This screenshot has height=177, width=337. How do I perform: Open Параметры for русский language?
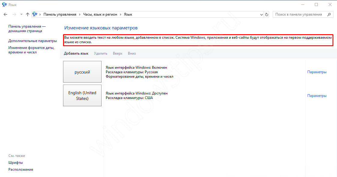coord(317,72)
